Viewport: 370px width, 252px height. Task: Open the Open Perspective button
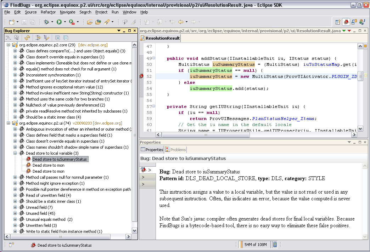click(338, 22)
